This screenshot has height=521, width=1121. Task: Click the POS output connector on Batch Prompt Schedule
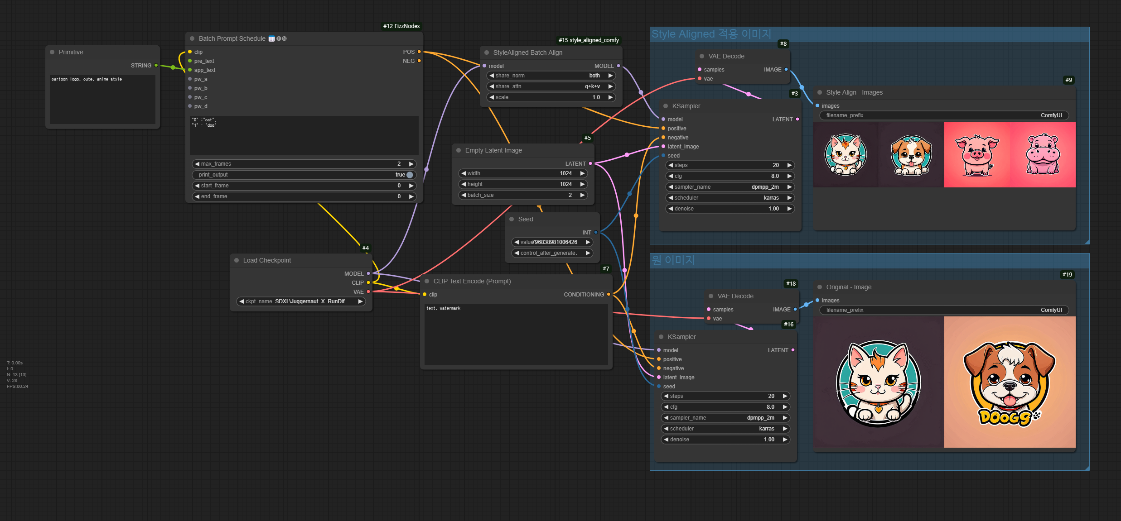click(x=419, y=52)
